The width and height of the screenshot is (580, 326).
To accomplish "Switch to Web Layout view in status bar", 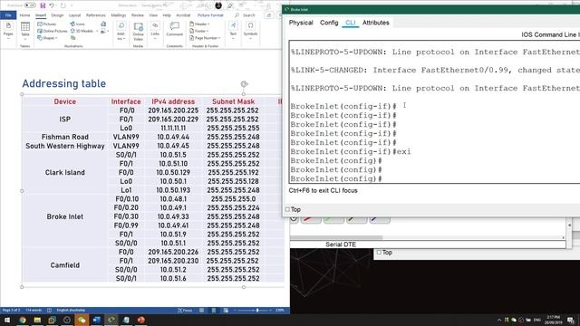I will click(226, 311).
